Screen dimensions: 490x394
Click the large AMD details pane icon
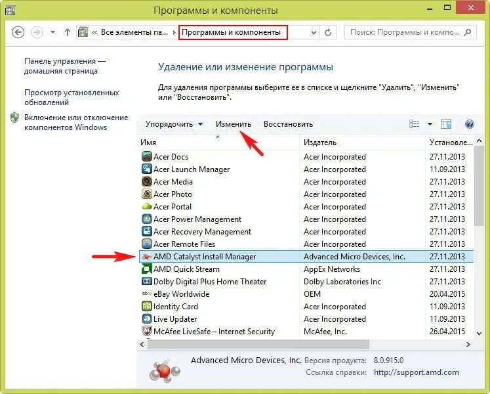point(165,371)
